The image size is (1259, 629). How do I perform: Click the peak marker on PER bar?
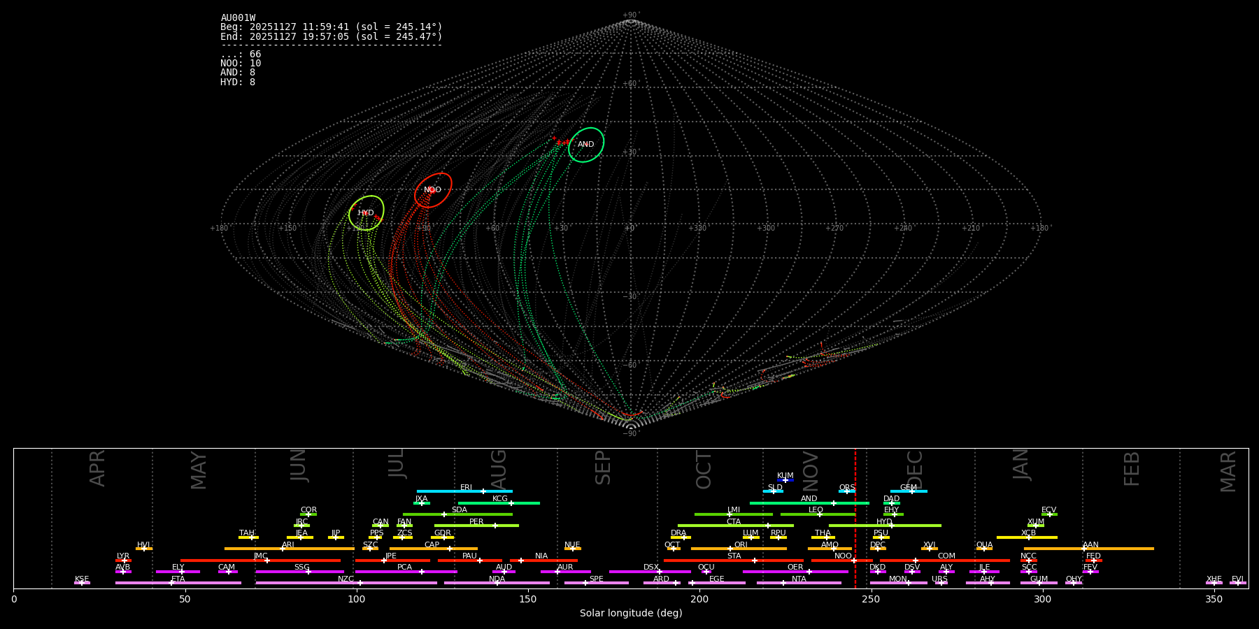tap(495, 526)
